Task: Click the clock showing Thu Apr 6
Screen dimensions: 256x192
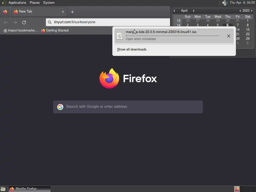Action: tap(242, 3)
